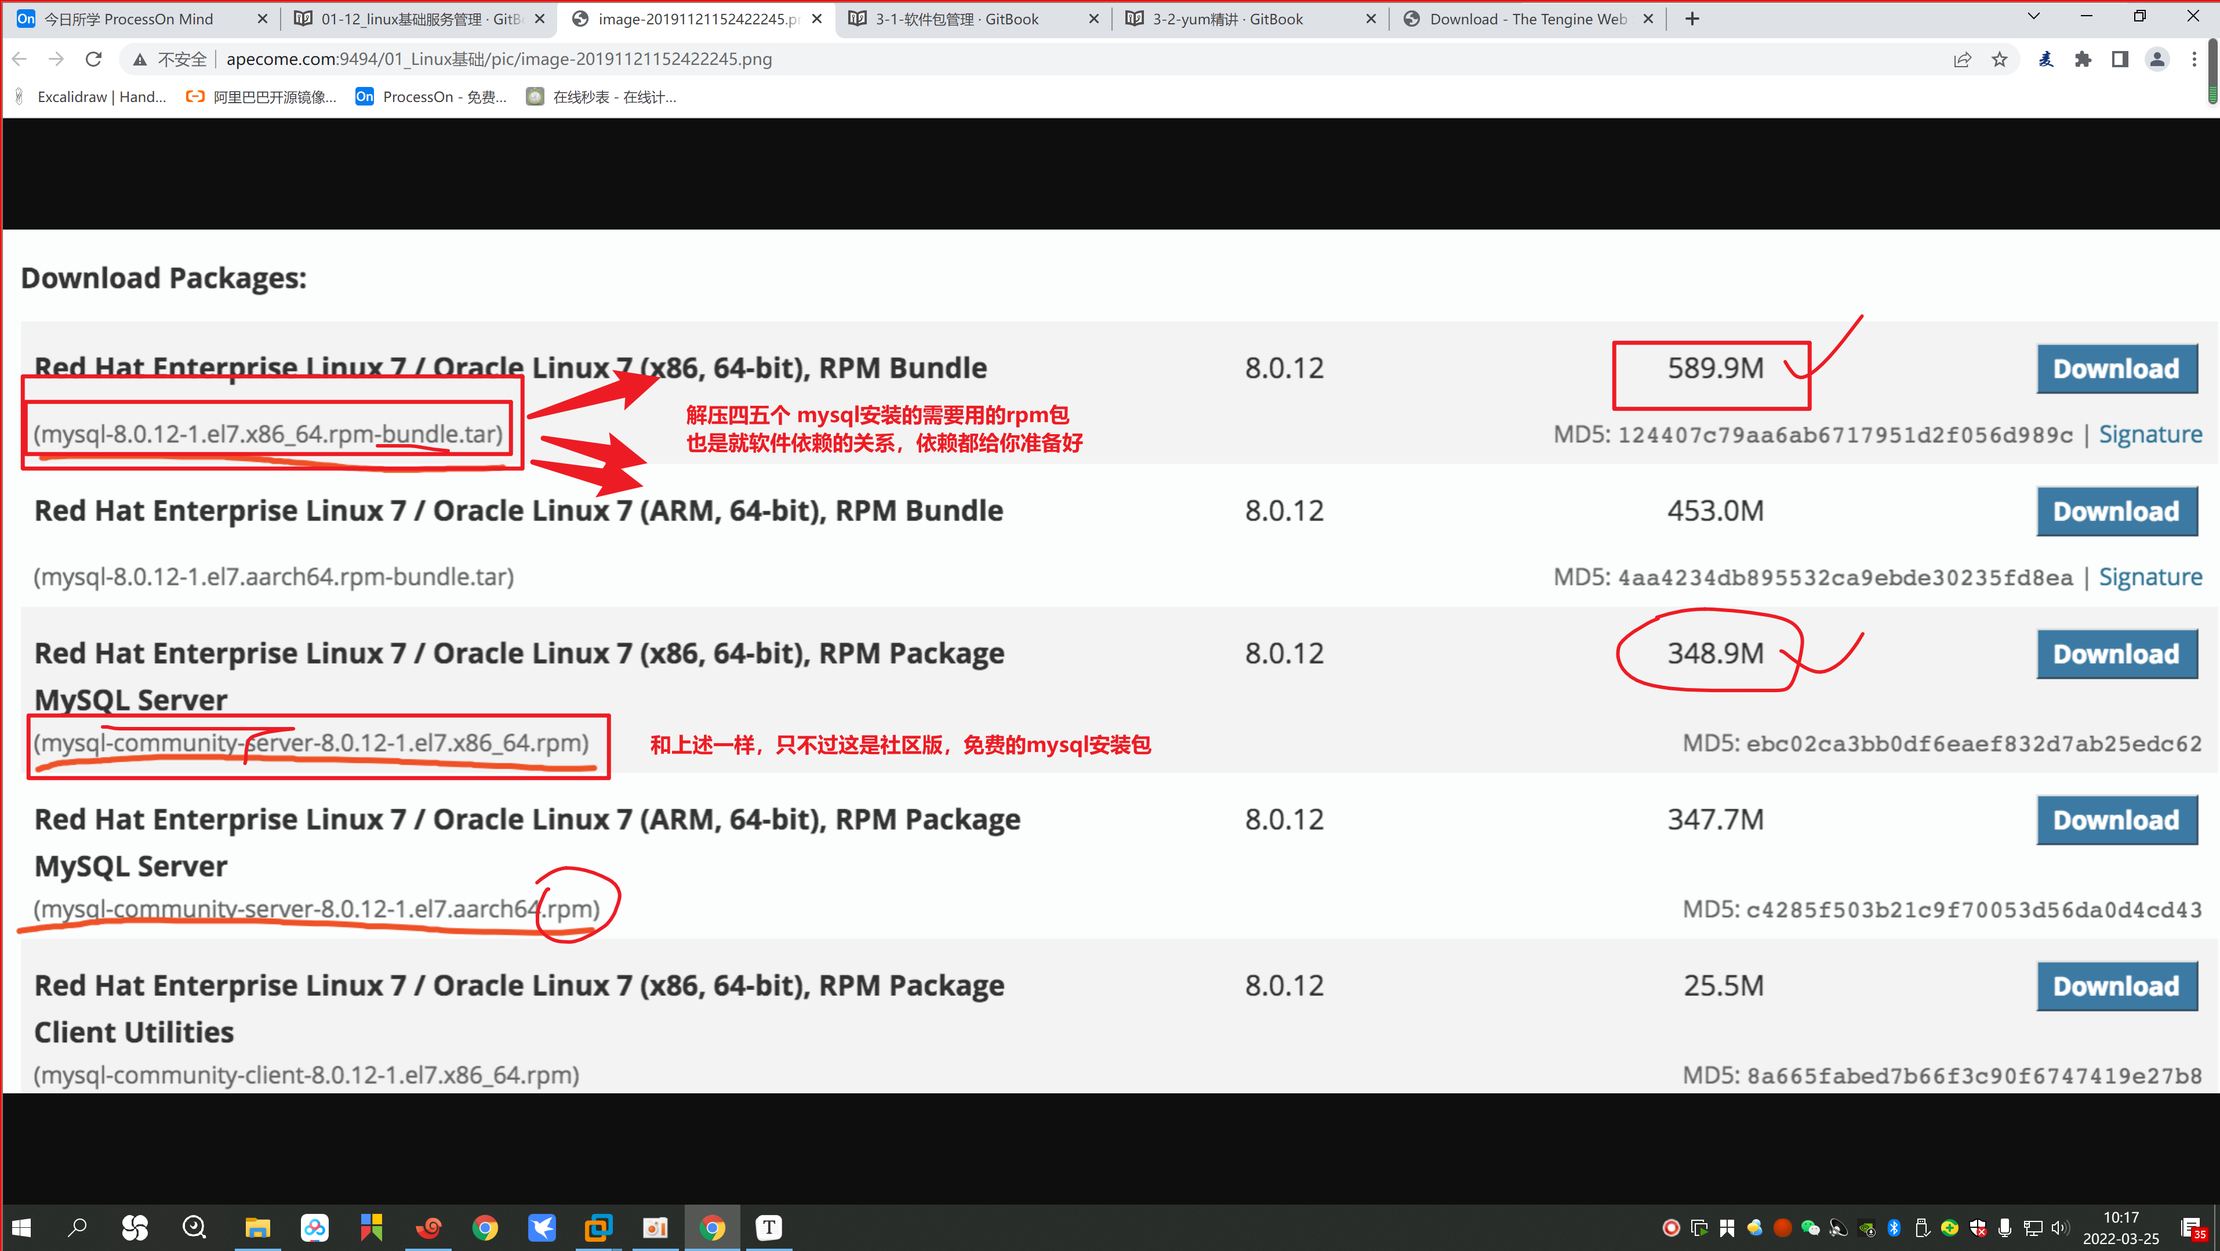2220x1251 pixels.
Task: Open the 阿里巴巴开源镜像 bookmark
Action: tap(261, 96)
